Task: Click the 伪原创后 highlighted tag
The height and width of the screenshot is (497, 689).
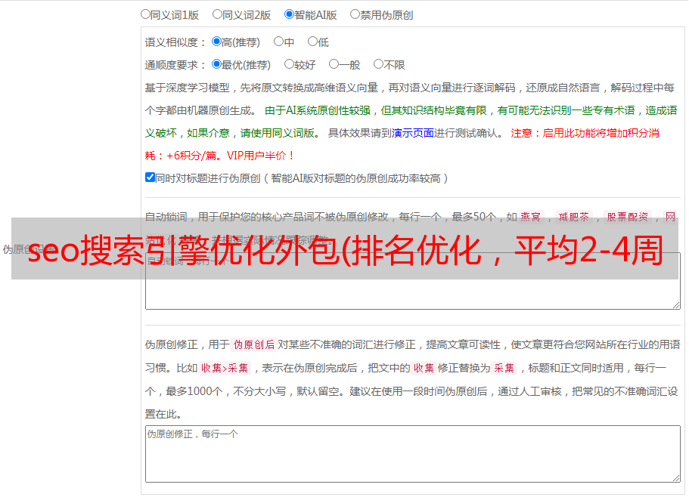Action: [253, 344]
